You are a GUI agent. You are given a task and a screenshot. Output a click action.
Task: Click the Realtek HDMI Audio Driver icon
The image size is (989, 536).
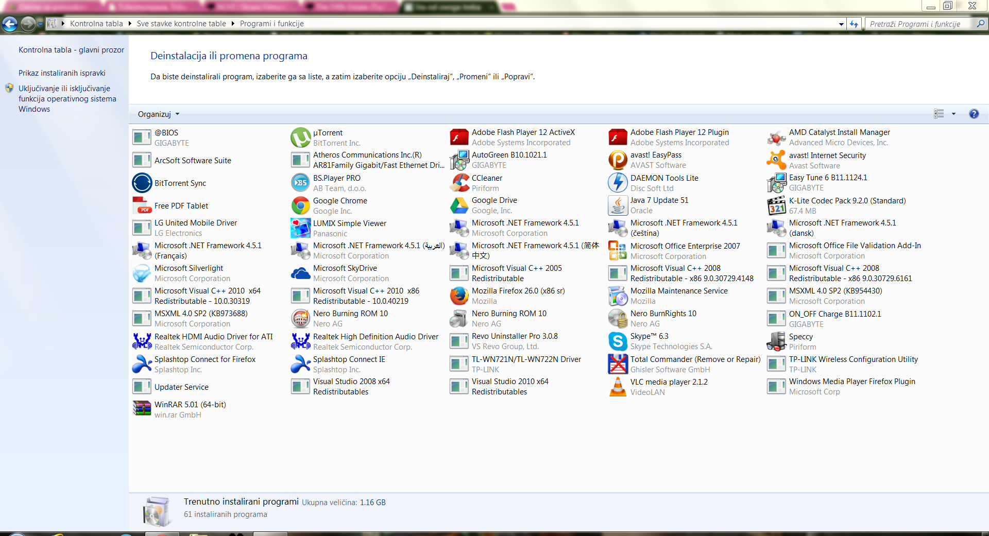[142, 341]
